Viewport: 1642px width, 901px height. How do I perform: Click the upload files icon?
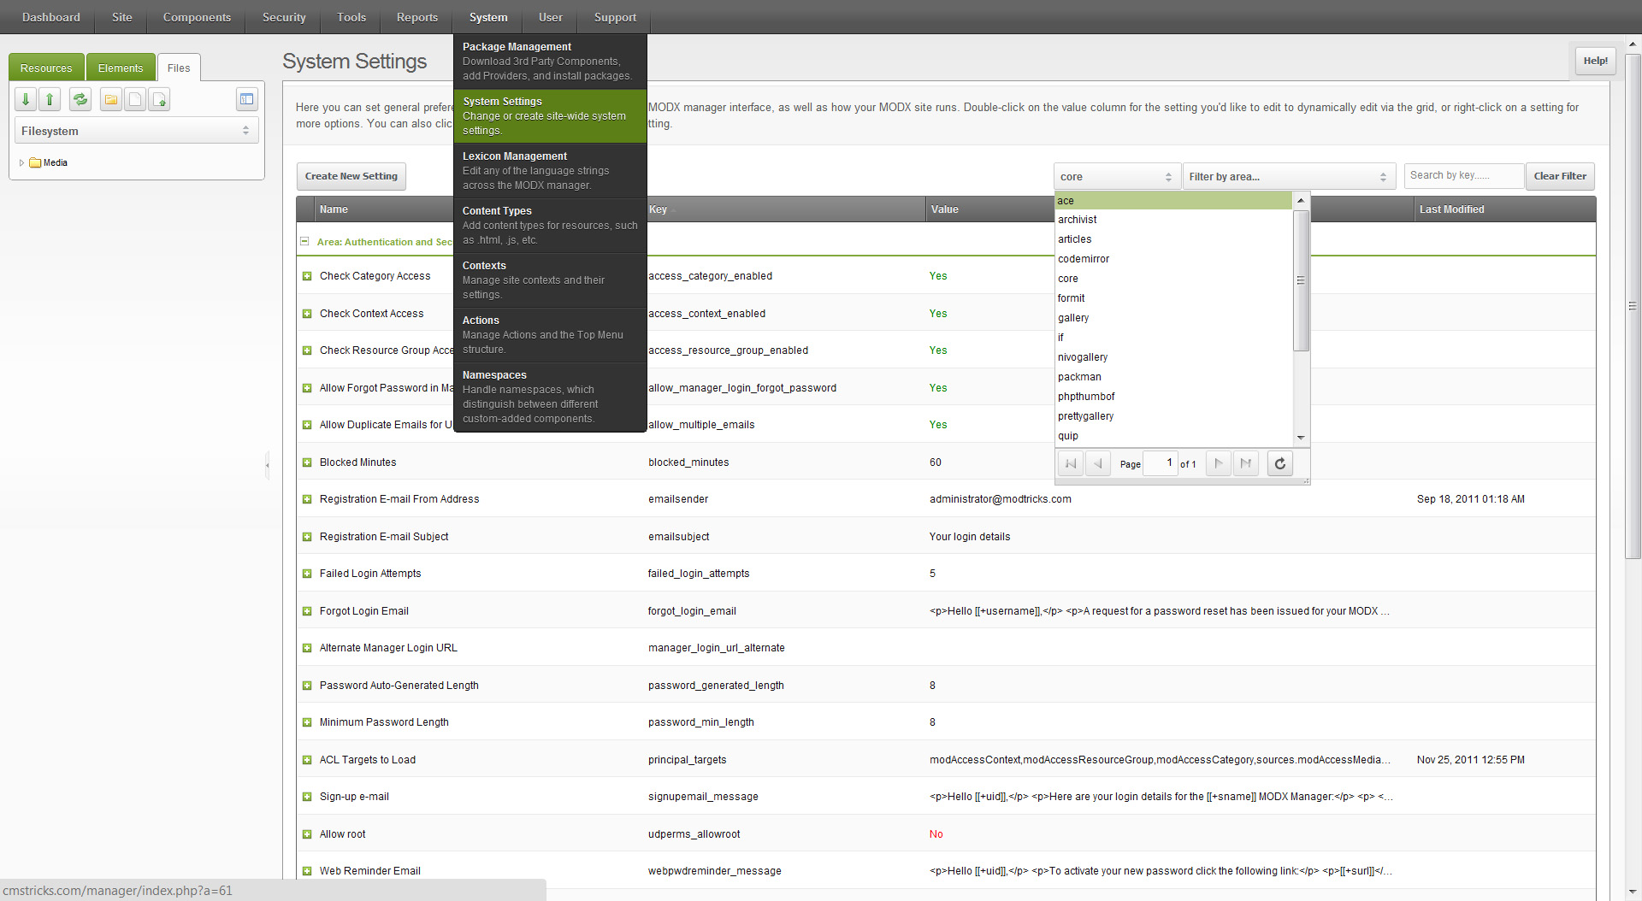159,99
